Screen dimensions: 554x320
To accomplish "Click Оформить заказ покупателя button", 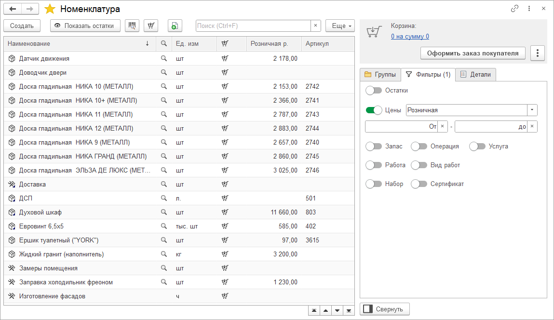I will (x=473, y=53).
